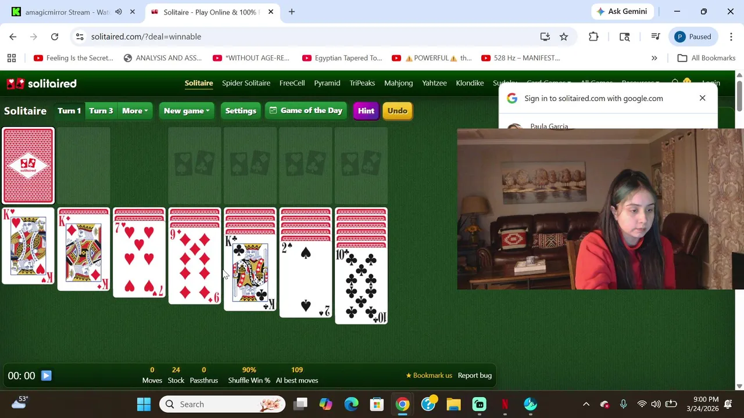Viewport: 744px width, 418px height.
Task: Close the Solitaire browser tab
Action: [x=270, y=12]
